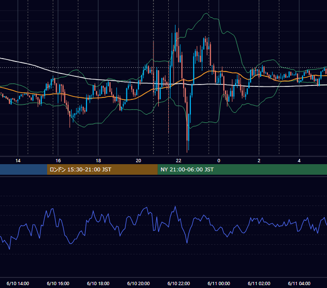
Task: Click the ロンドン 15:30-21:00 JST session bar
Action: (x=102, y=169)
